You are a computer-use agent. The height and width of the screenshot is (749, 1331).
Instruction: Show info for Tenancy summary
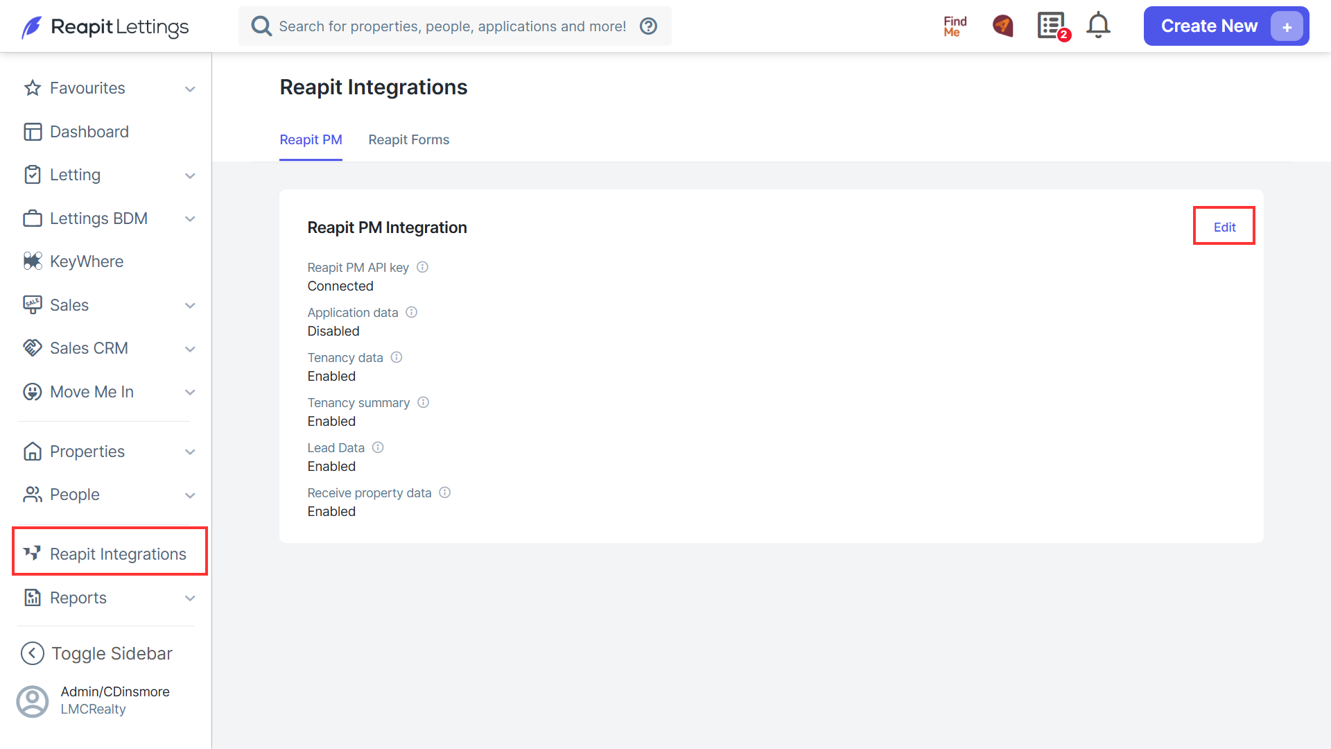(424, 402)
